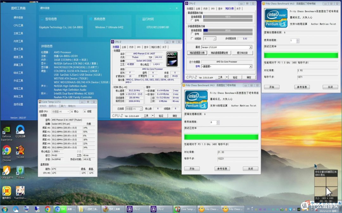The height and width of the screenshot is (213, 342).
Task: Open the Windows Start orb
Action: point(4,209)
